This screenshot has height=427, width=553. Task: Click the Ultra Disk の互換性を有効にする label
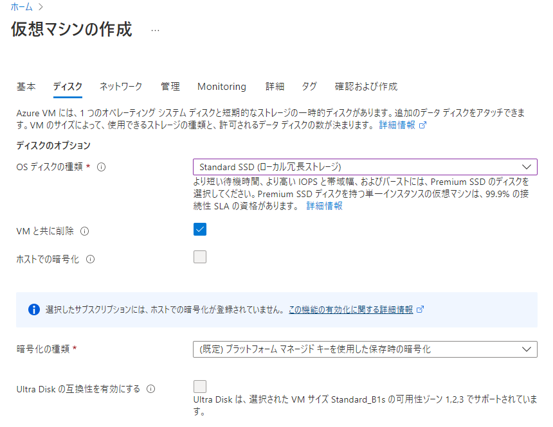pyautogui.click(x=78, y=389)
